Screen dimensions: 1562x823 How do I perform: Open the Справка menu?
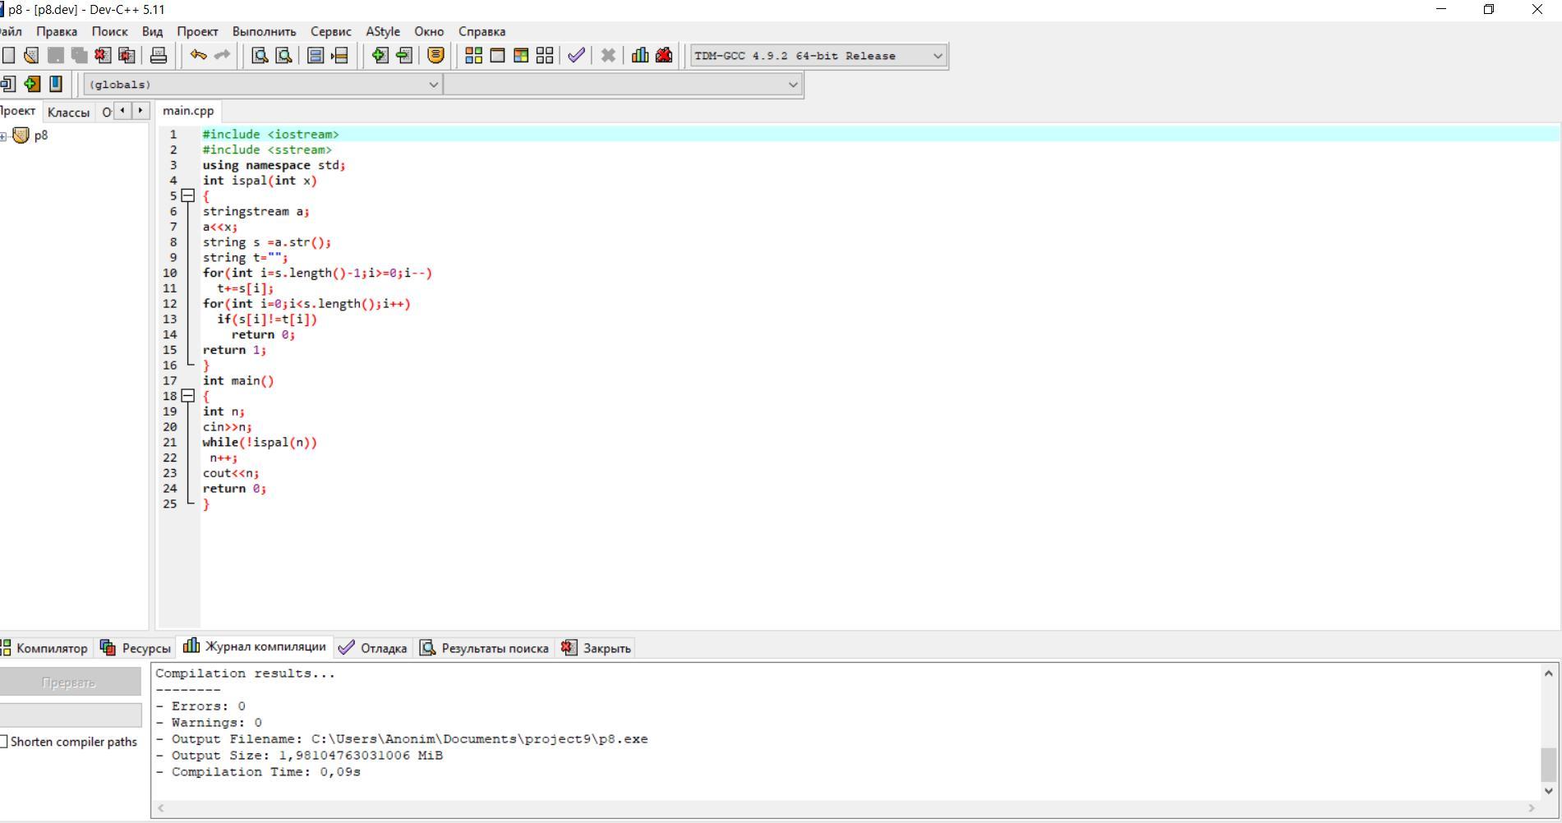click(x=482, y=31)
